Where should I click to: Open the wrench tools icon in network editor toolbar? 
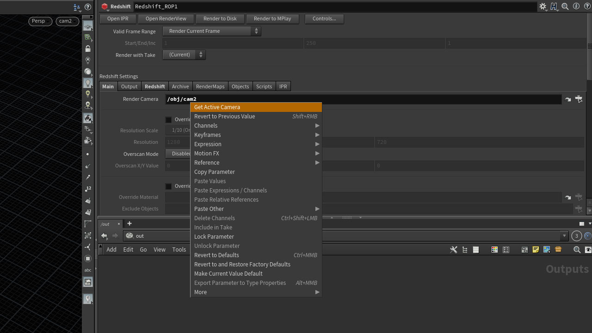click(x=454, y=250)
